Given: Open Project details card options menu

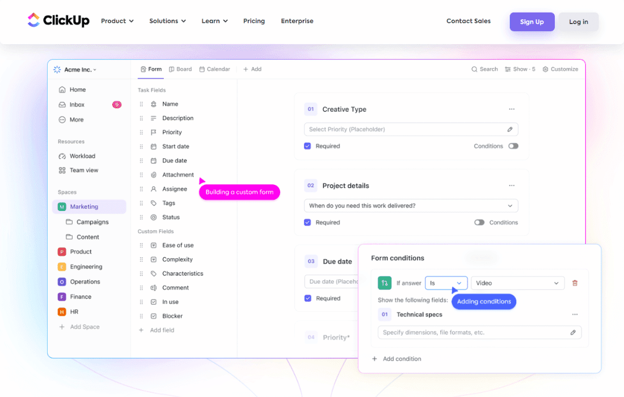Looking at the screenshot, I should pyautogui.click(x=512, y=185).
